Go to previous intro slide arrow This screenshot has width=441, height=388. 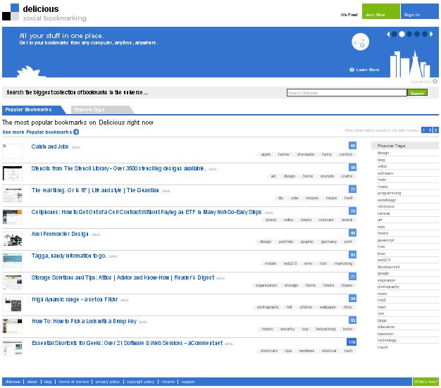[388, 35]
